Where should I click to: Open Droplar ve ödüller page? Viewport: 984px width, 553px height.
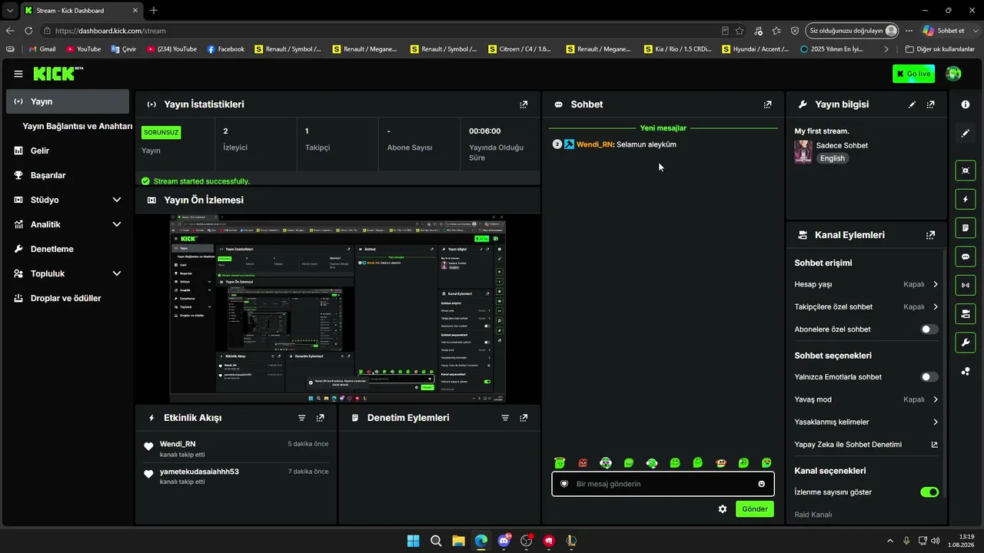pyautogui.click(x=68, y=298)
